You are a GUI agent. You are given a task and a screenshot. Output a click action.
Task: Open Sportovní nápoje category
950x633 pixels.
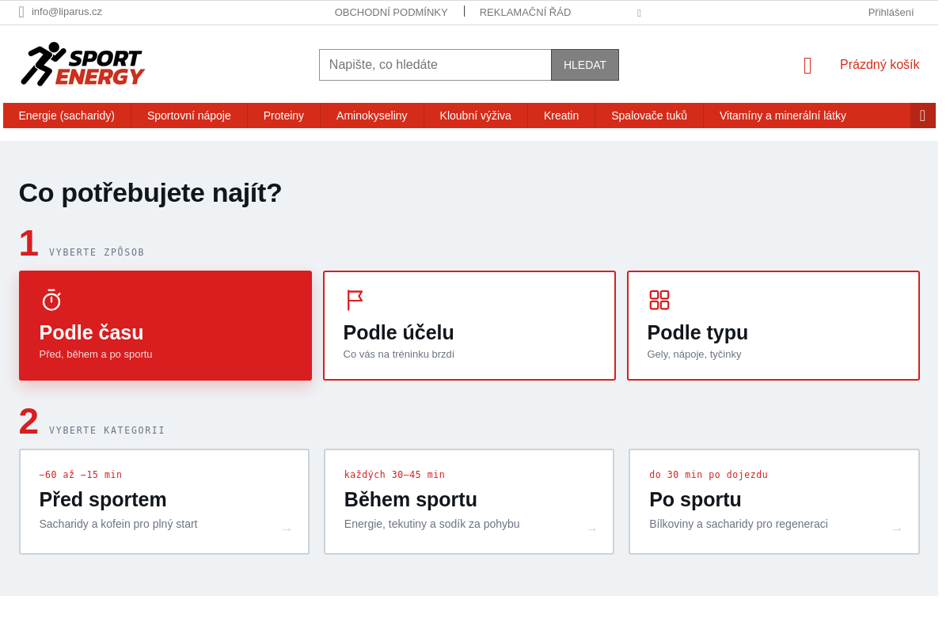tap(189, 116)
